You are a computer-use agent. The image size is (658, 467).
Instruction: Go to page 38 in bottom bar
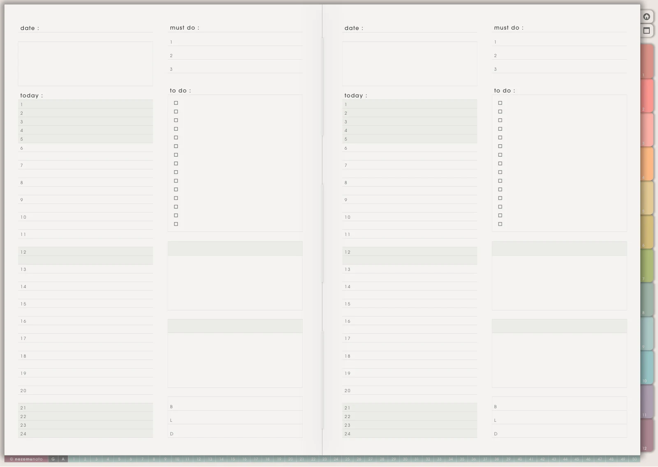pos(497,459)
